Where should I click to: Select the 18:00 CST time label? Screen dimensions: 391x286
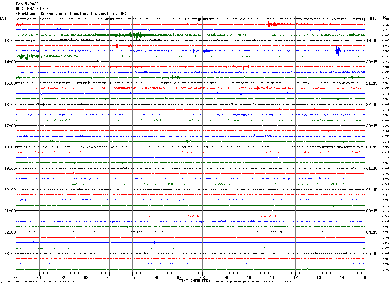(x=10, y=147)
